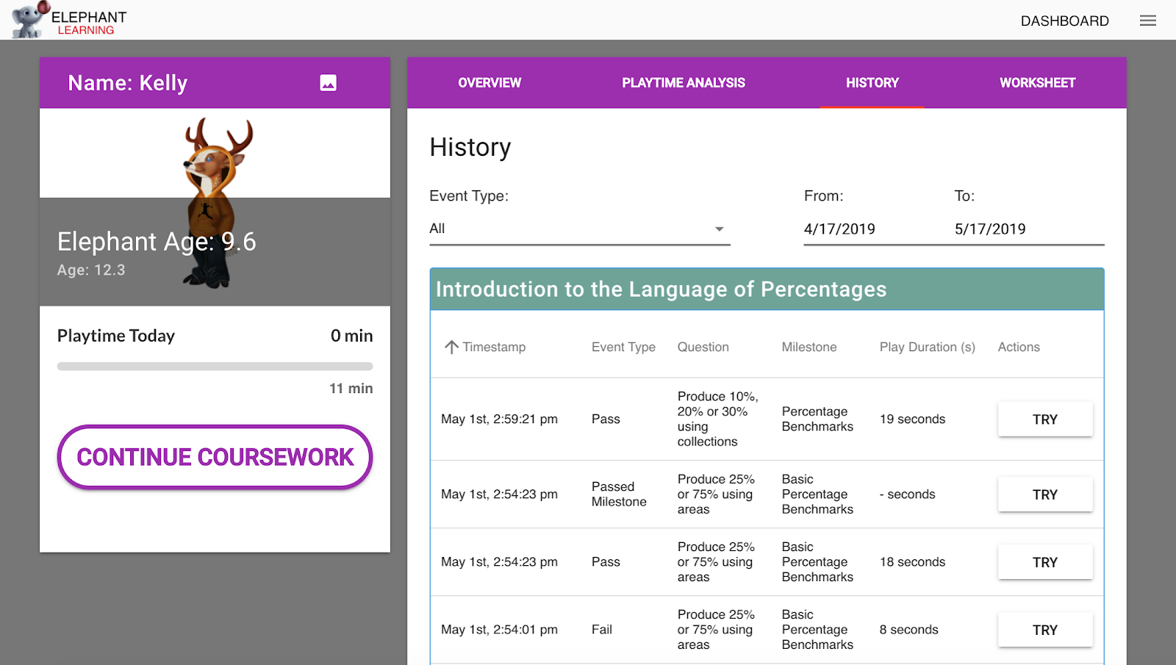Click the avatar image icon beside Kelly's name
This screenshot has width=1176, height=665.
tap(328, 83)
